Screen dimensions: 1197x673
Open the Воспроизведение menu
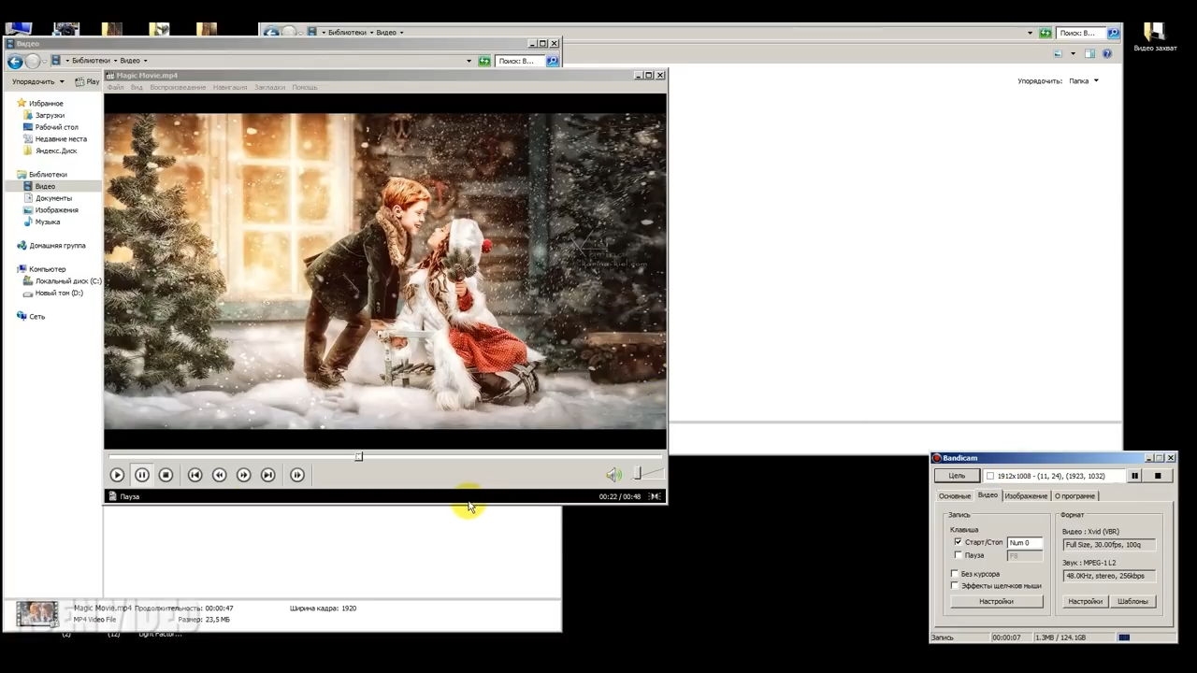[x=178, y=87]
